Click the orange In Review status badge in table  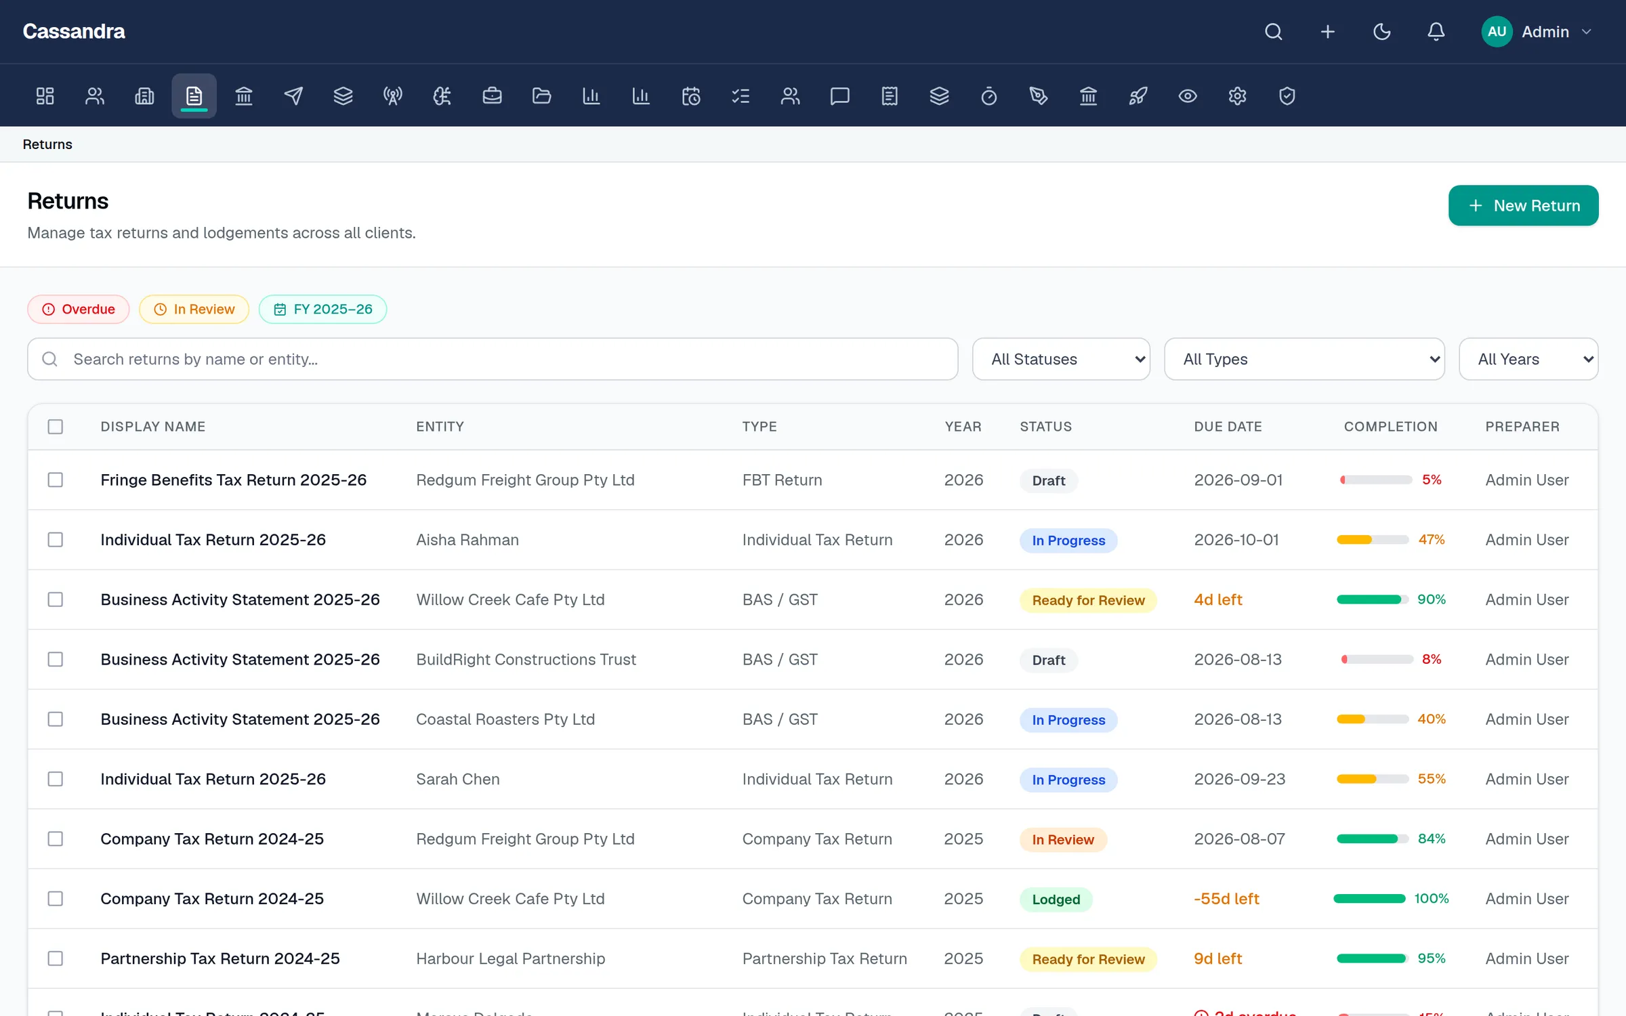point(1063,840)
